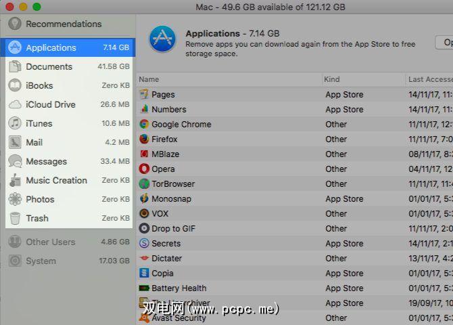Click the Applications sidebar icon
The height and width of the screenshot is (325, 453).
(15, 47)
